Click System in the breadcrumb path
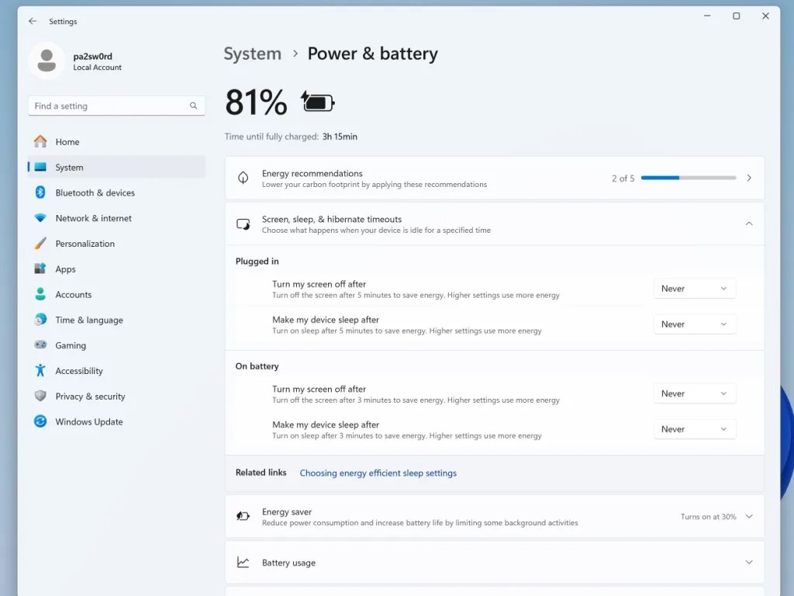 [252, 54]
